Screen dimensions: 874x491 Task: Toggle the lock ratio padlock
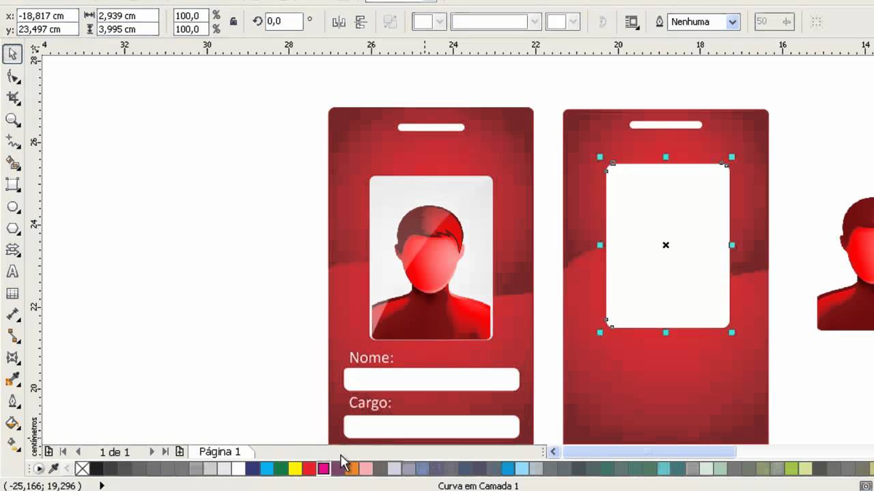tap(234, 21)
